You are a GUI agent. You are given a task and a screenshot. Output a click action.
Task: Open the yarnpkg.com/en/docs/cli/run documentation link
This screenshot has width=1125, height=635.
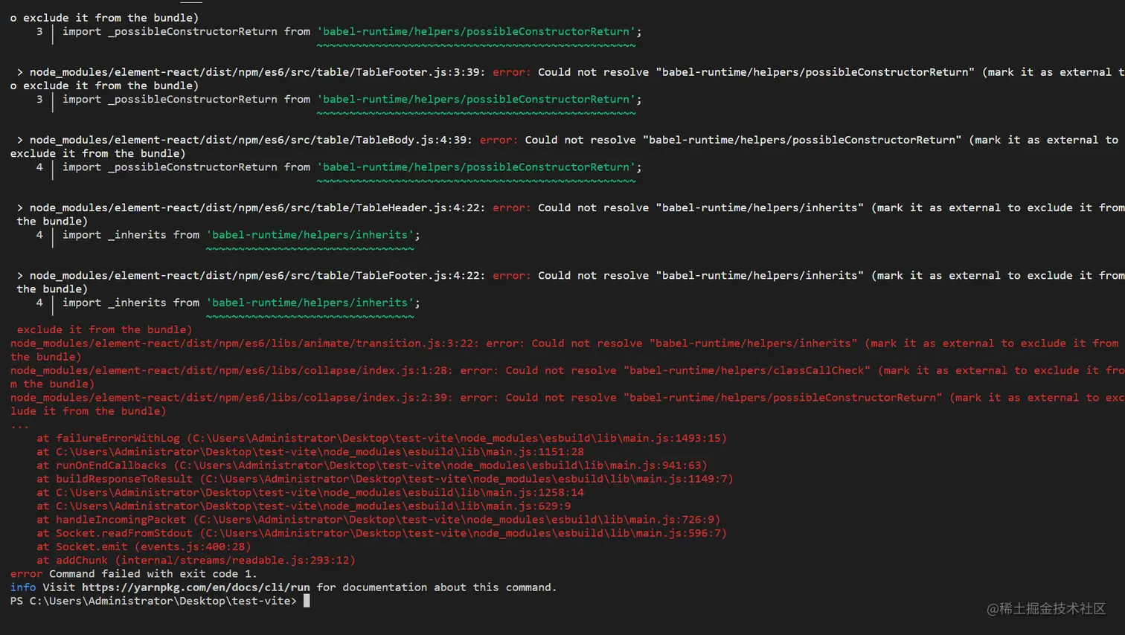[x=196, y=587]
